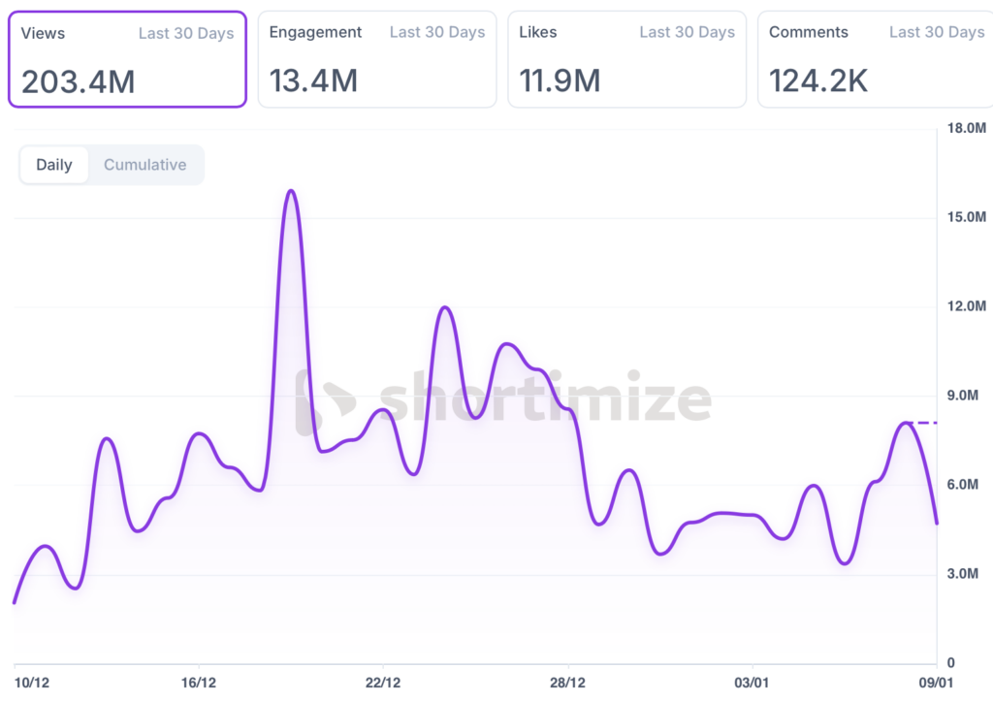The height and width of the screenshot is (701, 993).
Task: Open 'Last 30 Days' range on Engagement card
Action: coord(436,32)
